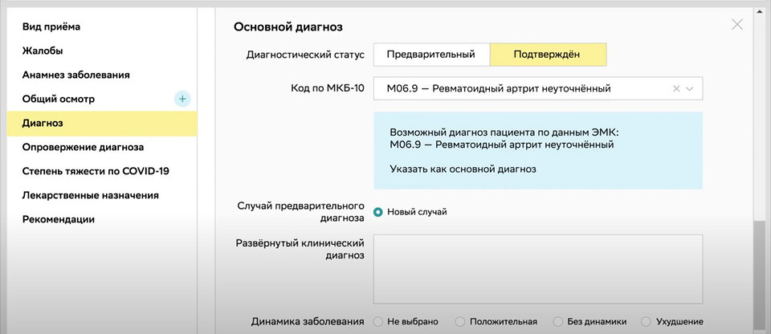Close the diagnosis form with the X
The width and height of the screenshot is (771, 334).
737,25
